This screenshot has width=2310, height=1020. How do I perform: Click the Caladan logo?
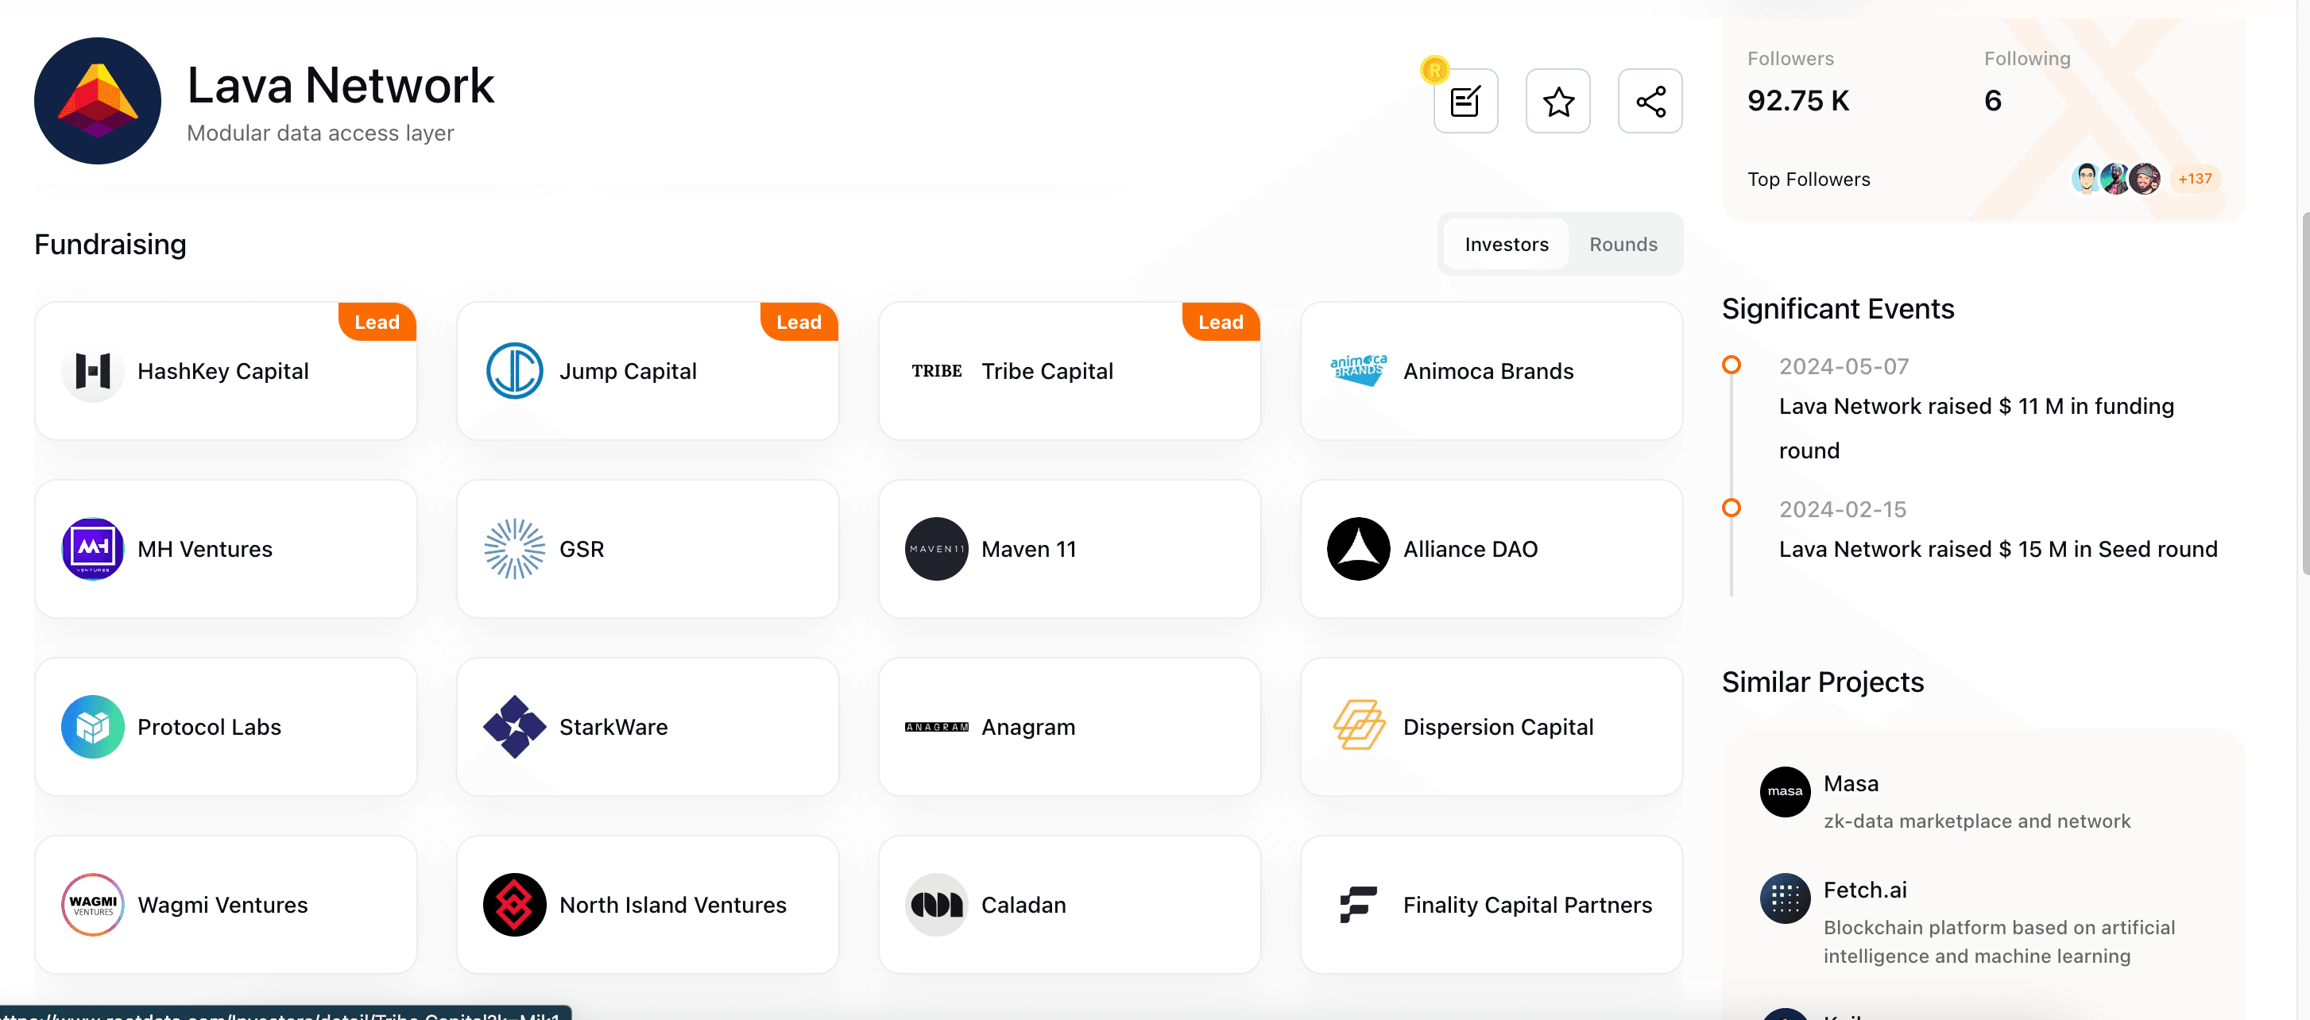pyautogui.click(x=936, y=904)
